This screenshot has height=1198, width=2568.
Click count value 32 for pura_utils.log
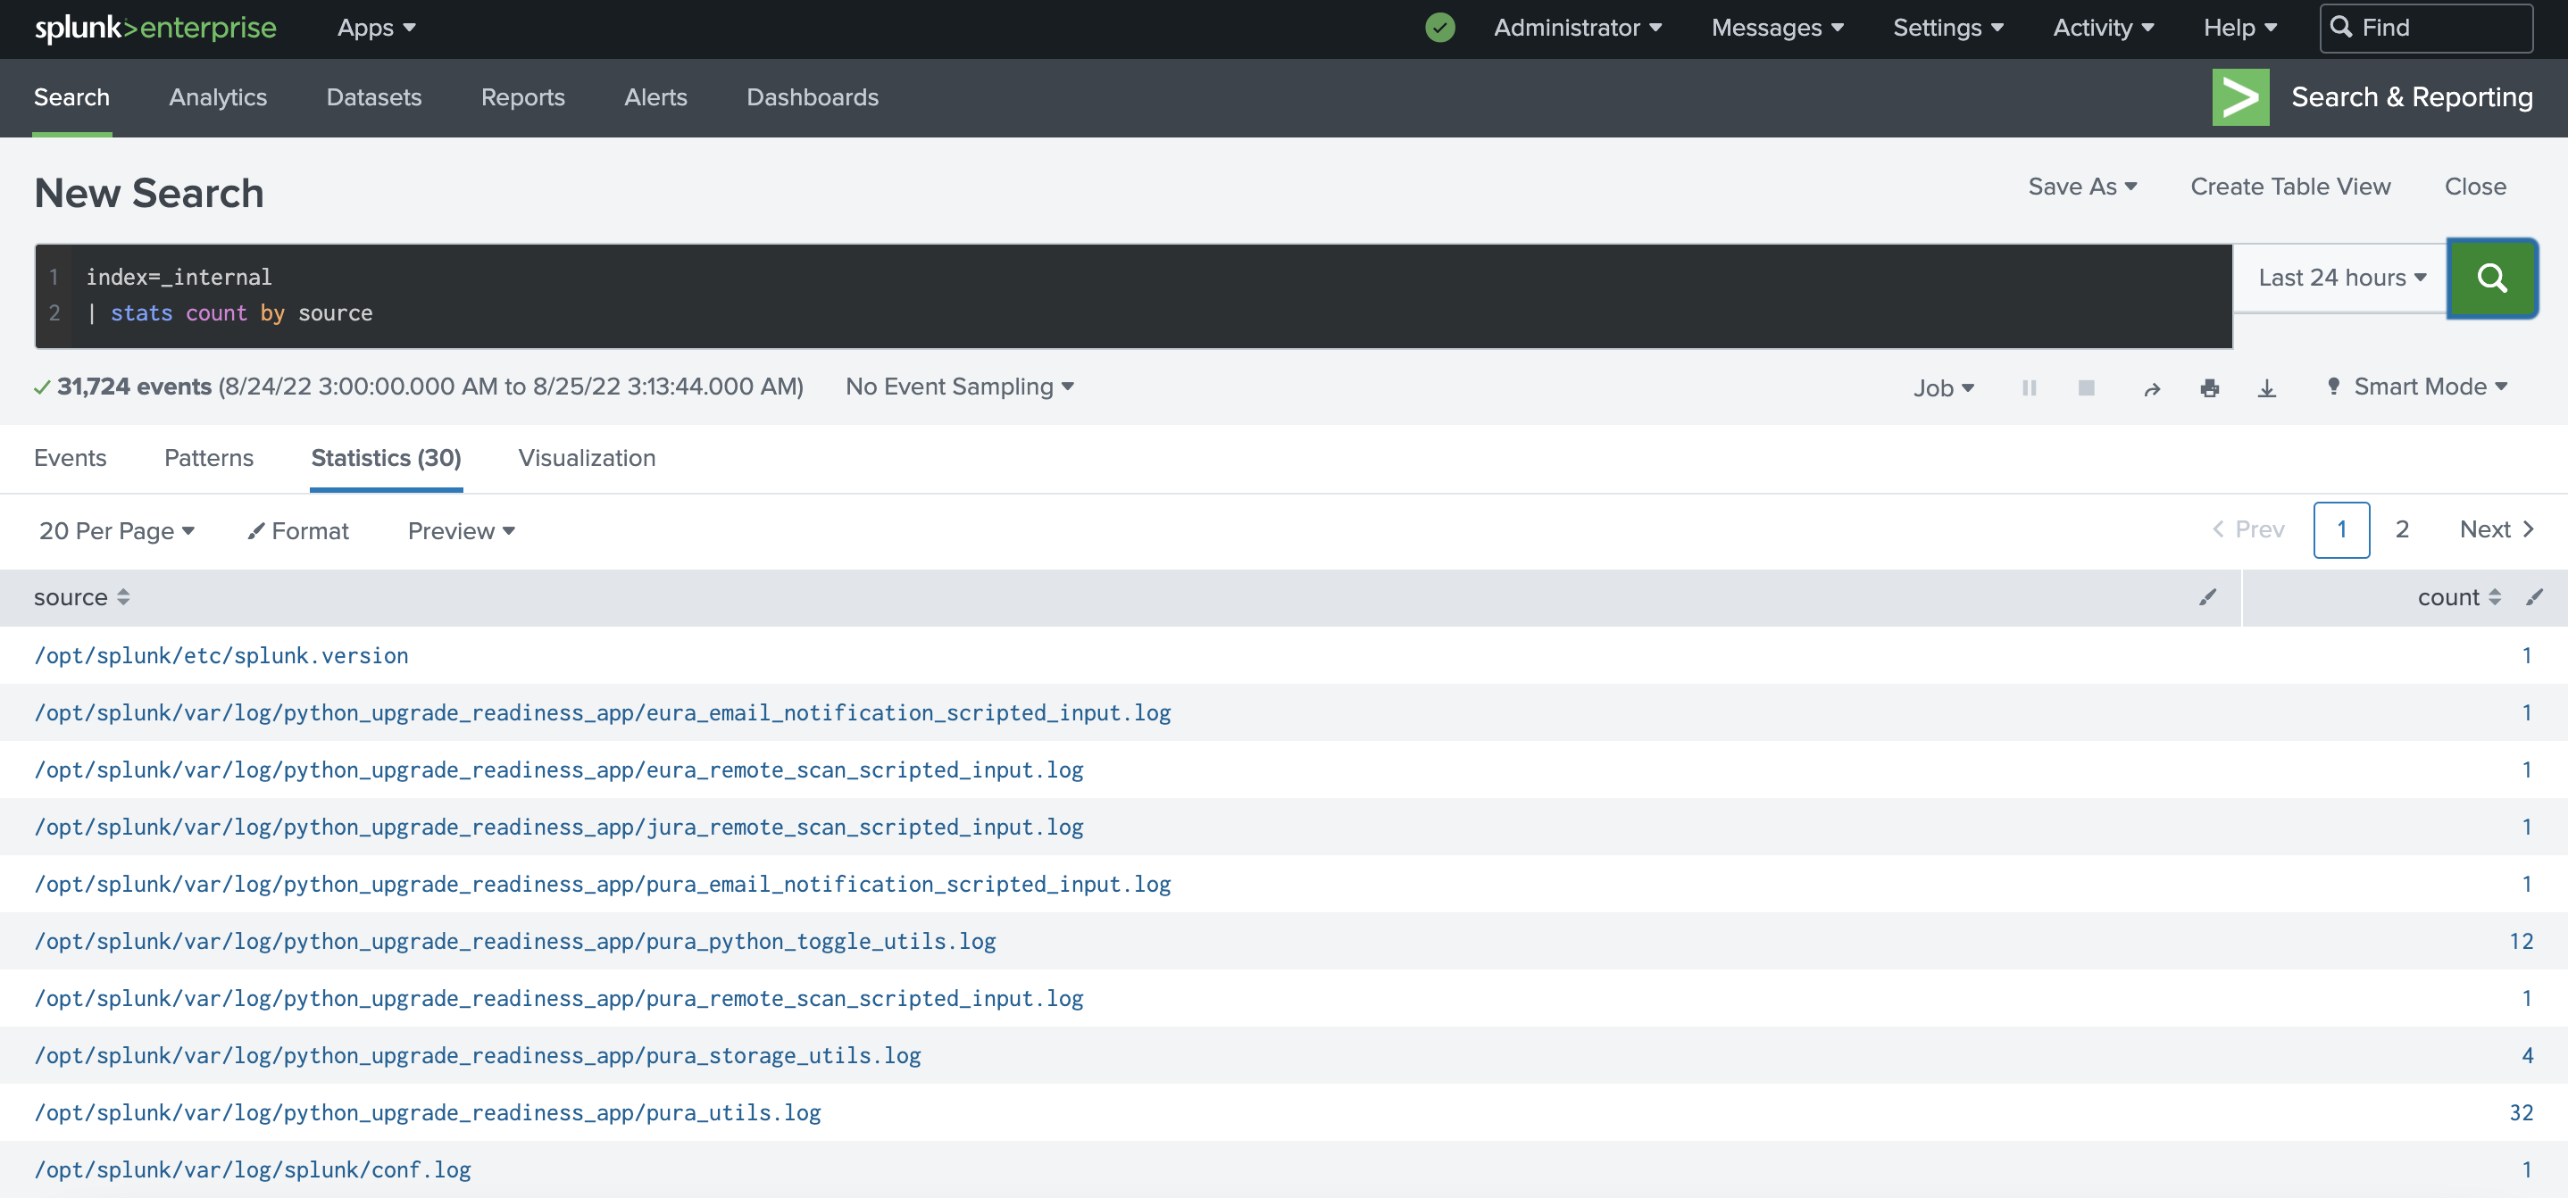tap(2520, 1112)
